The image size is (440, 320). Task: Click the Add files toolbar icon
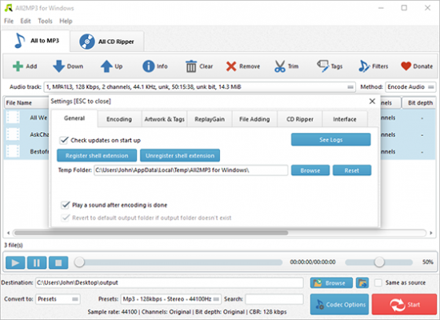tap(18, 66)
